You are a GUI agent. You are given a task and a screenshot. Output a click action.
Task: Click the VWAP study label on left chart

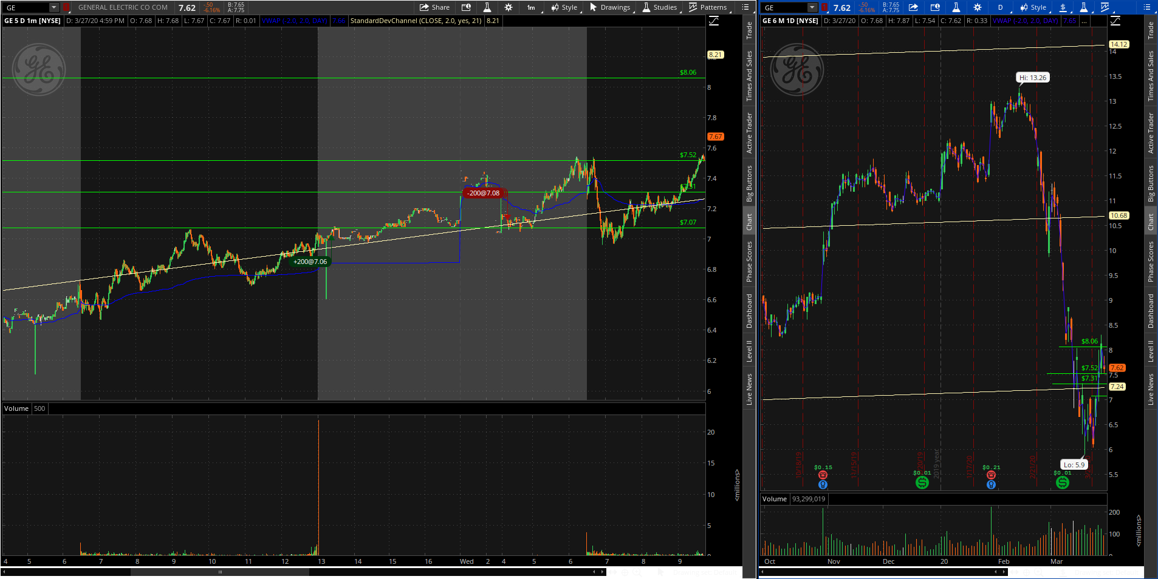pyautogui.click(x=295, y=21)
